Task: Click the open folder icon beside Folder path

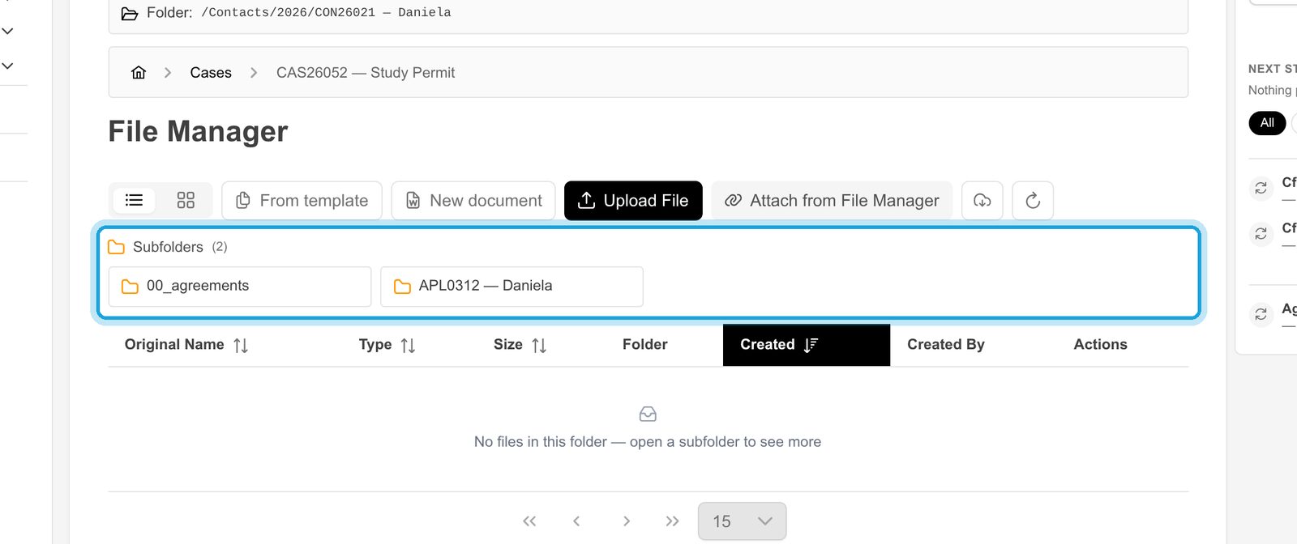Action: (130, 13)
